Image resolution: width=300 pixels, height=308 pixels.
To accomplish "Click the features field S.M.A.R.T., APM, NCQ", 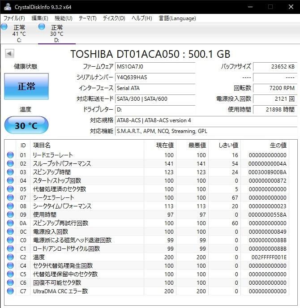I will 206,131.
